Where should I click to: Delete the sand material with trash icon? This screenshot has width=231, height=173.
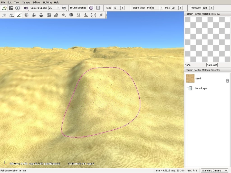point(227,81)
